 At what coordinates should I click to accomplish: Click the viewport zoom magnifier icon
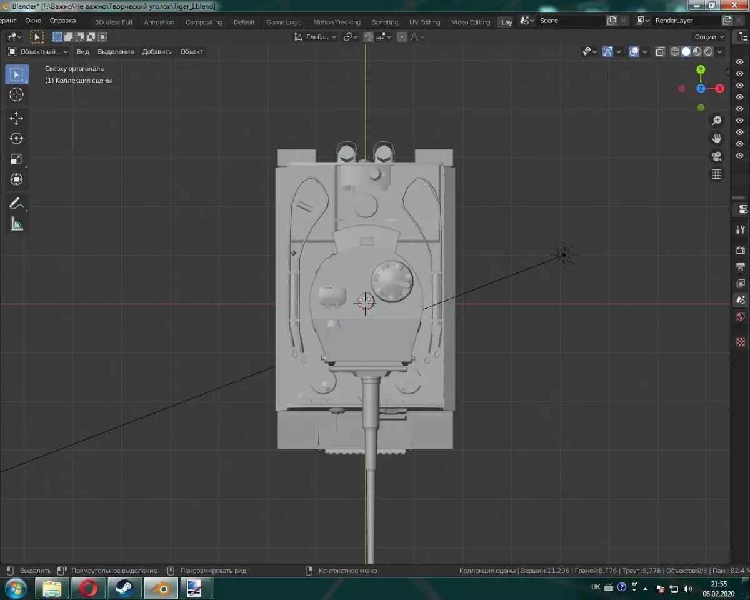(717, 121)
